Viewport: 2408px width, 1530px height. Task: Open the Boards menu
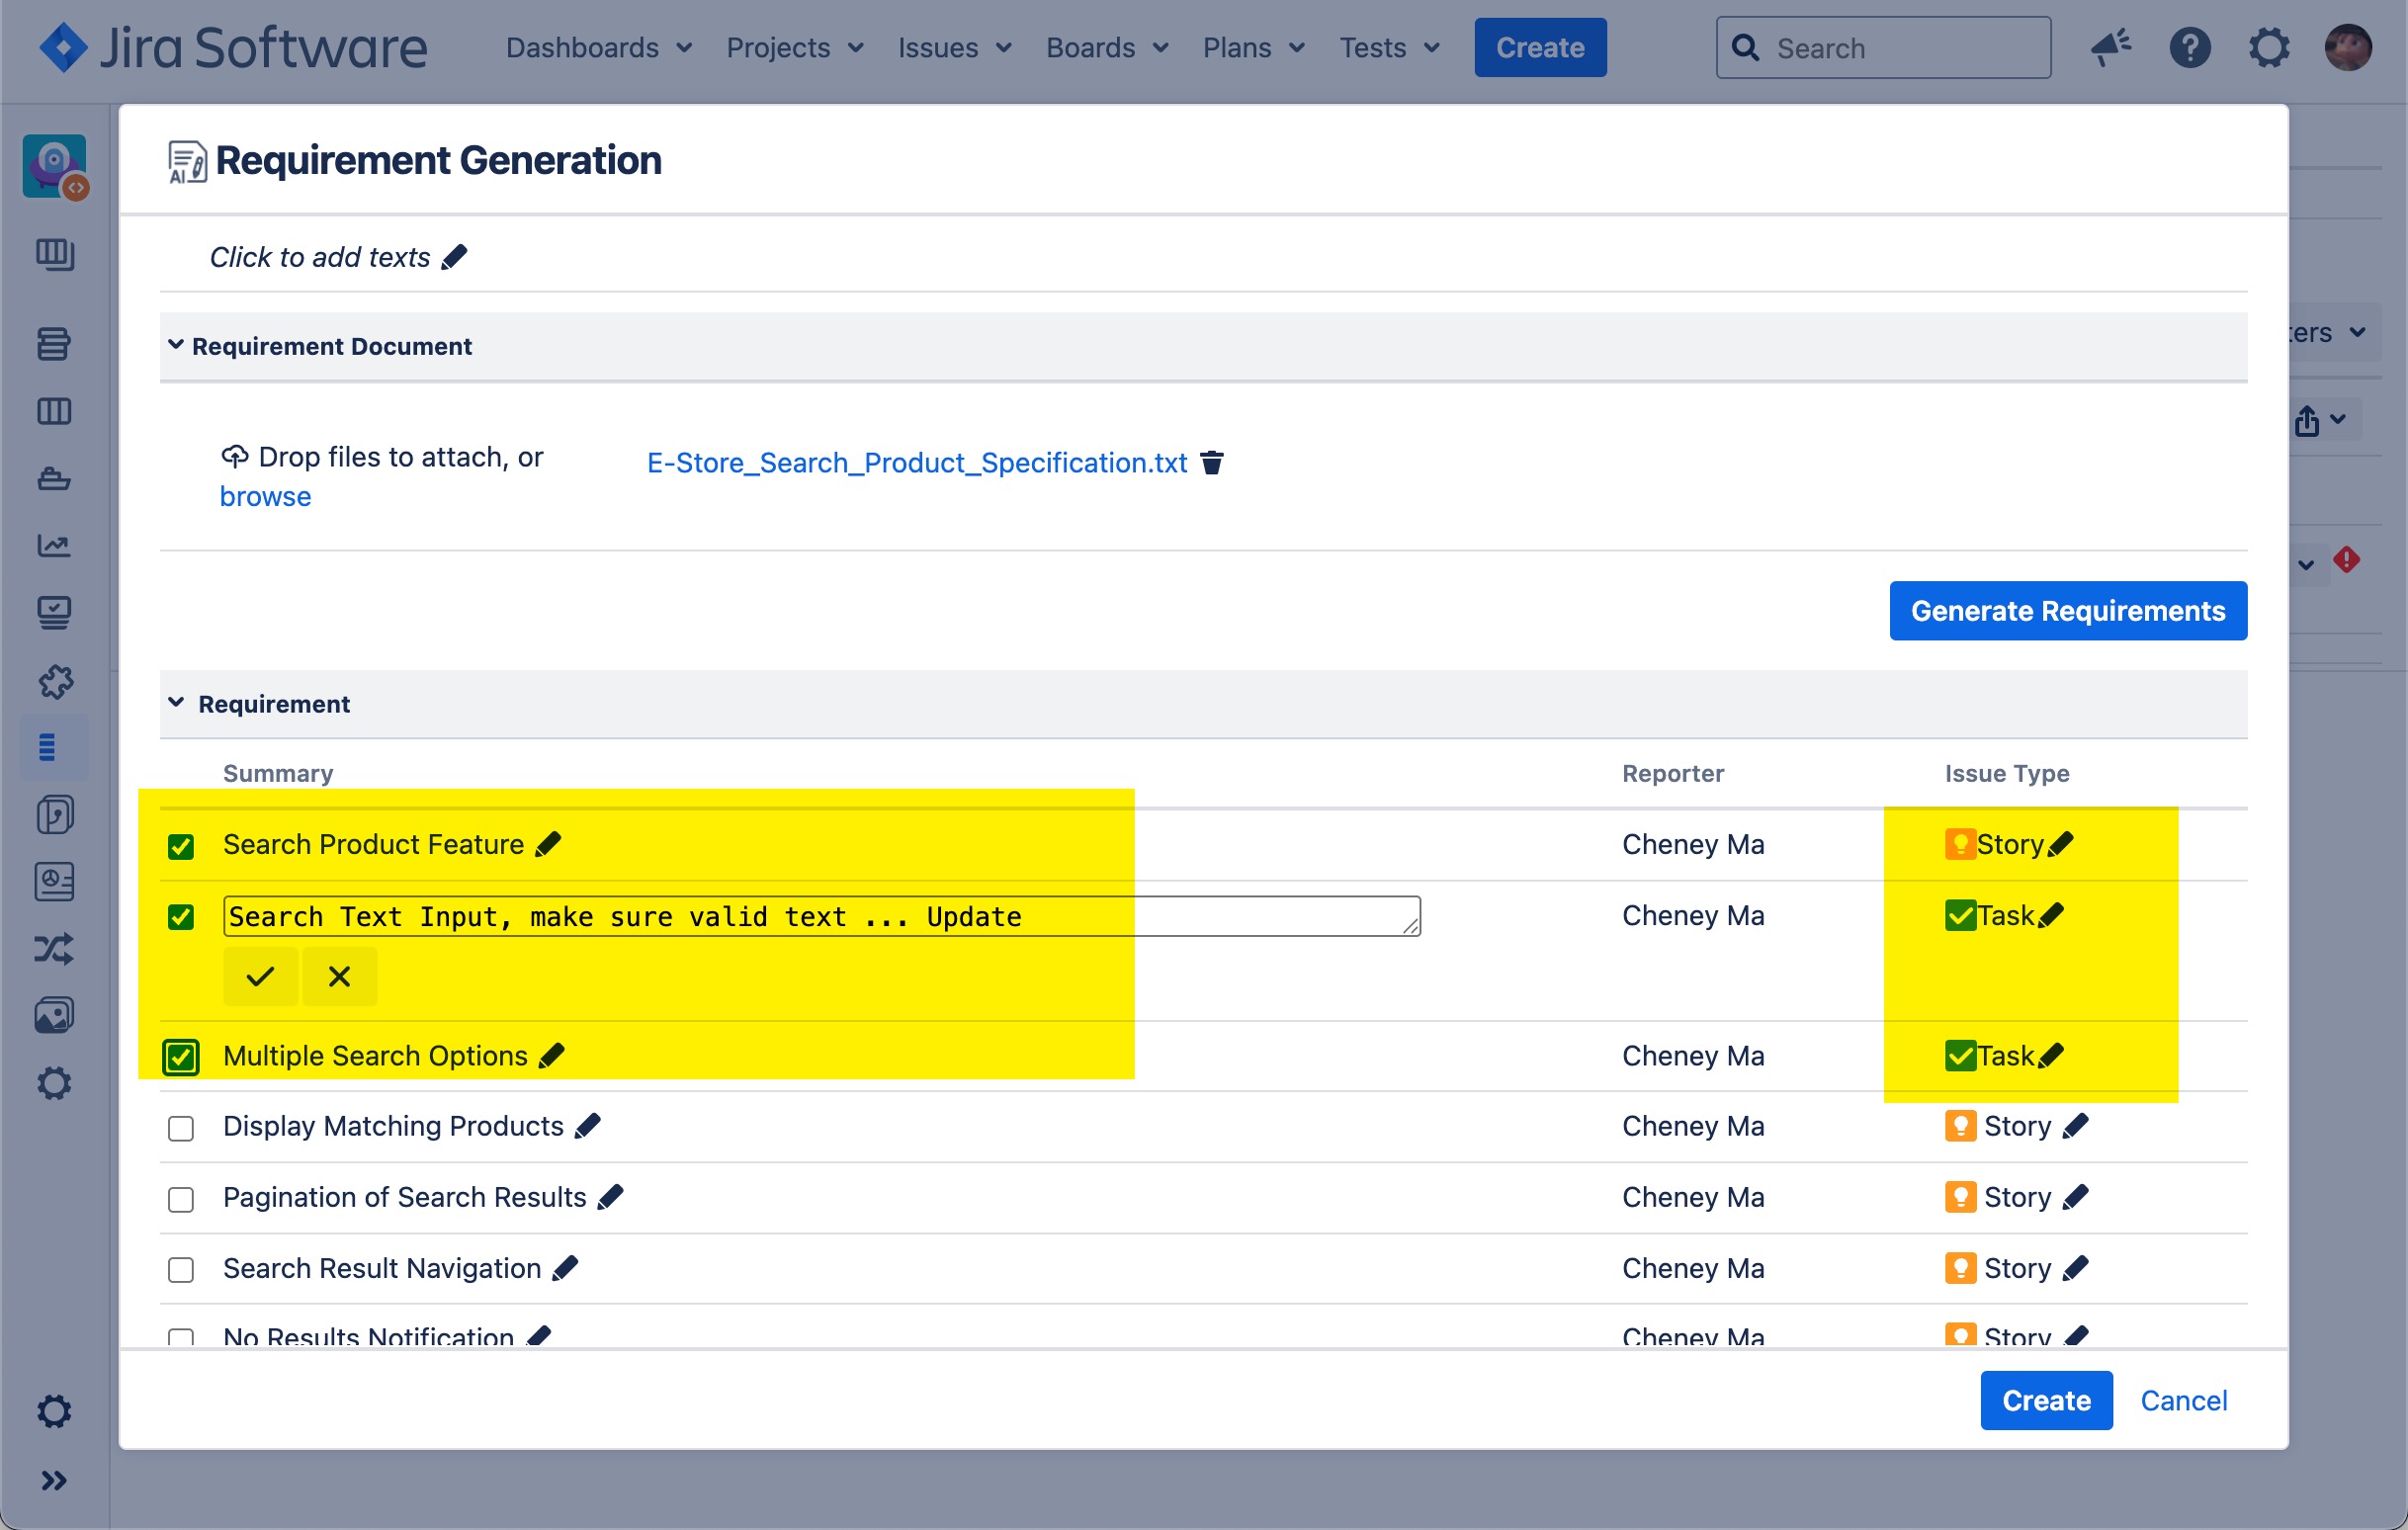click(x=1106, y=47)
